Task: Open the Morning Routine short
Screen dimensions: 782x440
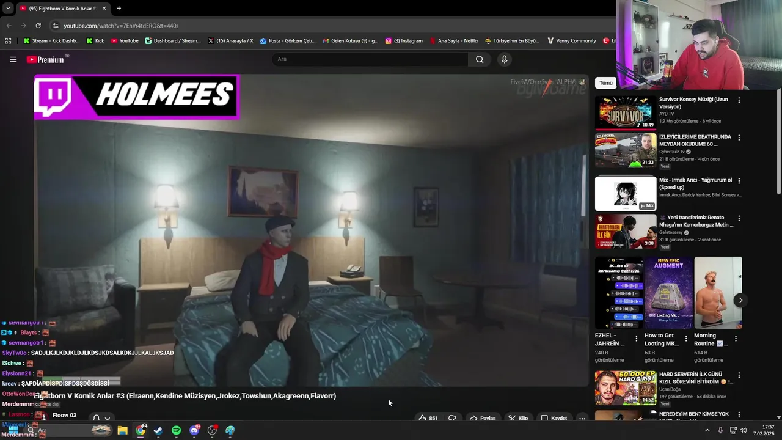Action: [718, 293]
